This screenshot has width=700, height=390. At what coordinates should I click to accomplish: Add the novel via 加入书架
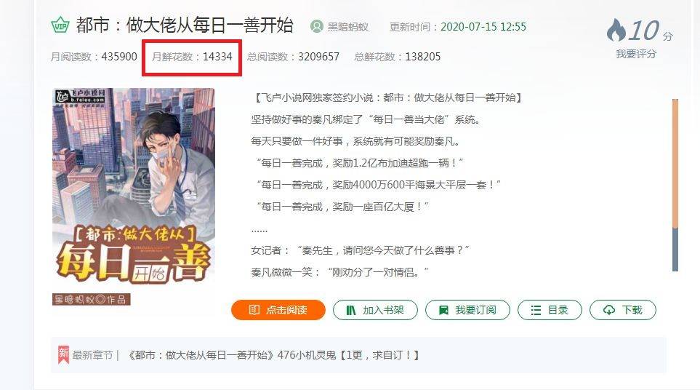[x=375, y=310]
